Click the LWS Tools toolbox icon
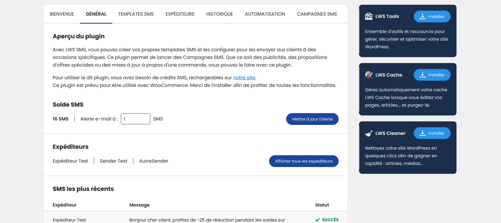The width and height of the screenshot is (501, 223). click(369, 16)
